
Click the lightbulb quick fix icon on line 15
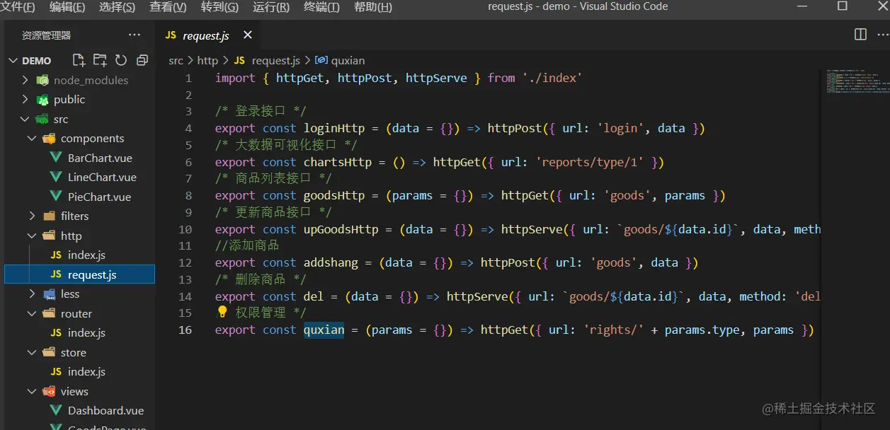pos(222,312)
